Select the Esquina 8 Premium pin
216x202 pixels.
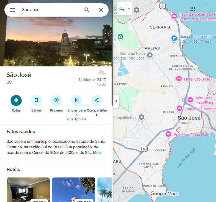point(179,108)
